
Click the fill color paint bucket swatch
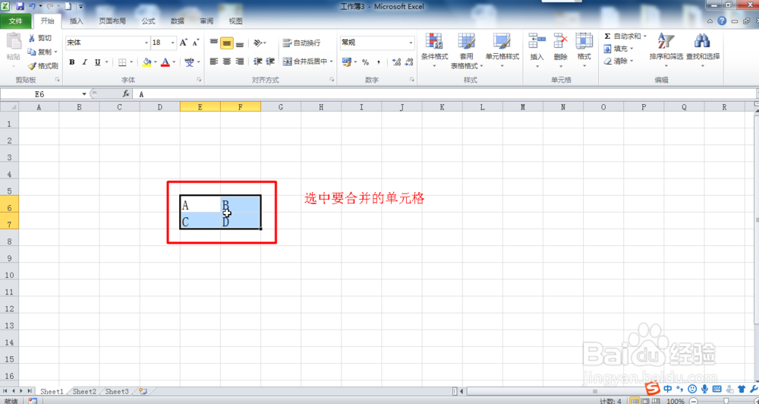coord(147,62)
